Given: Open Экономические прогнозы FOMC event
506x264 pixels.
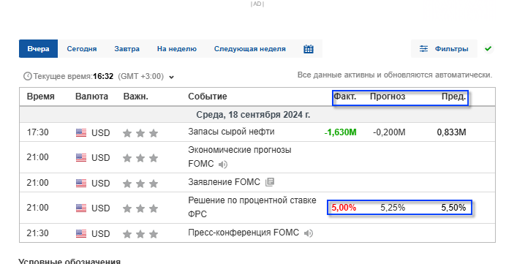Looking at the screenshot, I should [x=240, y=156].
